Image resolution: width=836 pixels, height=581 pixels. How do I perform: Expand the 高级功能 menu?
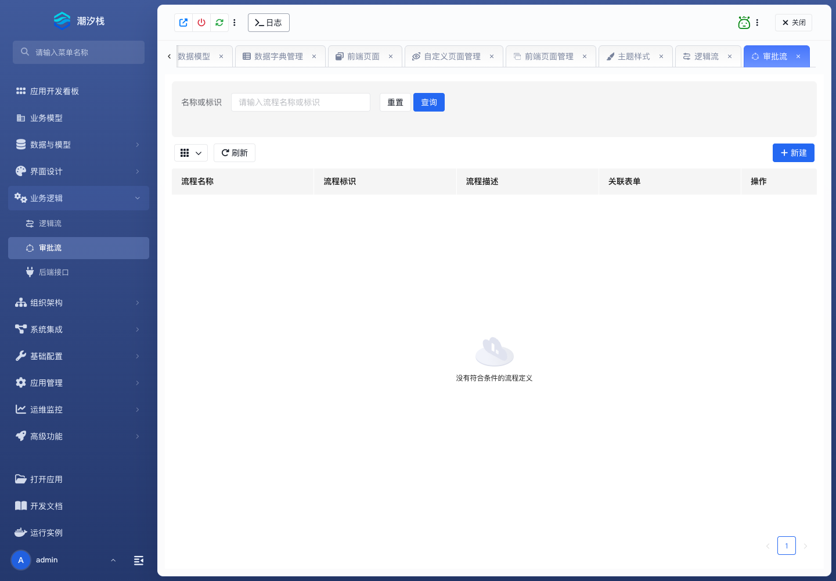(78, 436)
